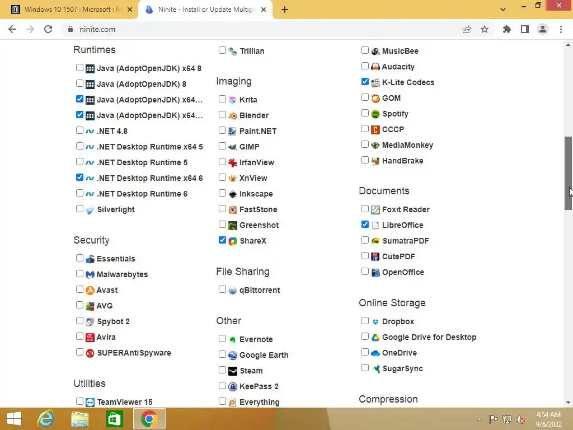Click the Avira red icon
573x430 pixels.
click(x=90, y=338)
